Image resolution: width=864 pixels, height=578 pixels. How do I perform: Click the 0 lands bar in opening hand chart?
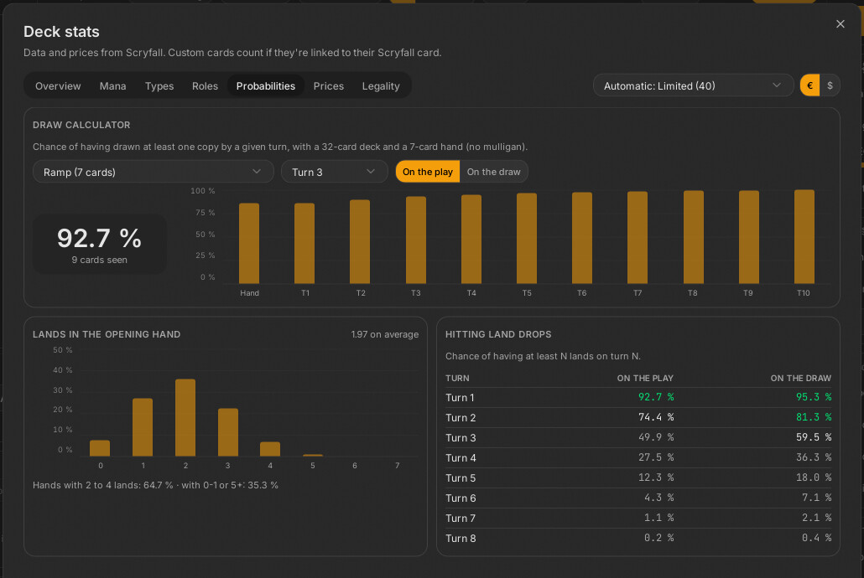coord(100,448)
